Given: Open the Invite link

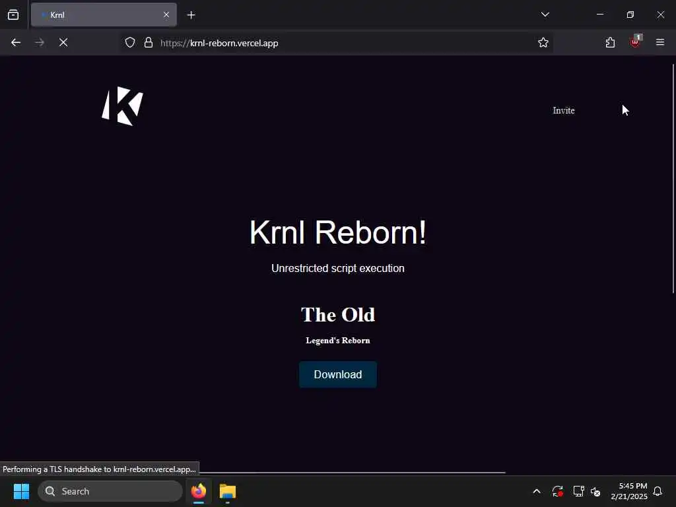Looking at the screenshot, I should tap(564, 110).
